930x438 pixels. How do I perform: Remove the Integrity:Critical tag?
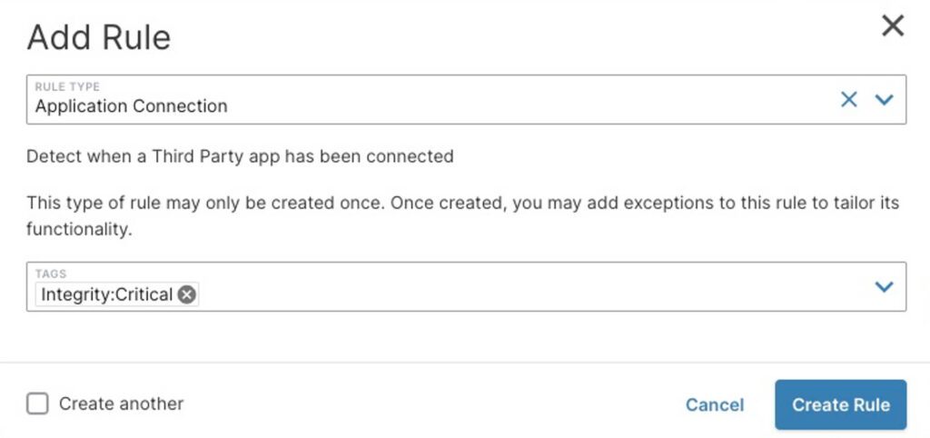[186, 294]
